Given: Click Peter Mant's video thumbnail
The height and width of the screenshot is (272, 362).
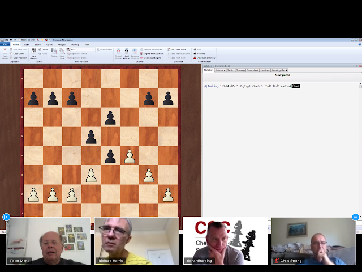Looking at the screenshot, I should pos(48,241).
